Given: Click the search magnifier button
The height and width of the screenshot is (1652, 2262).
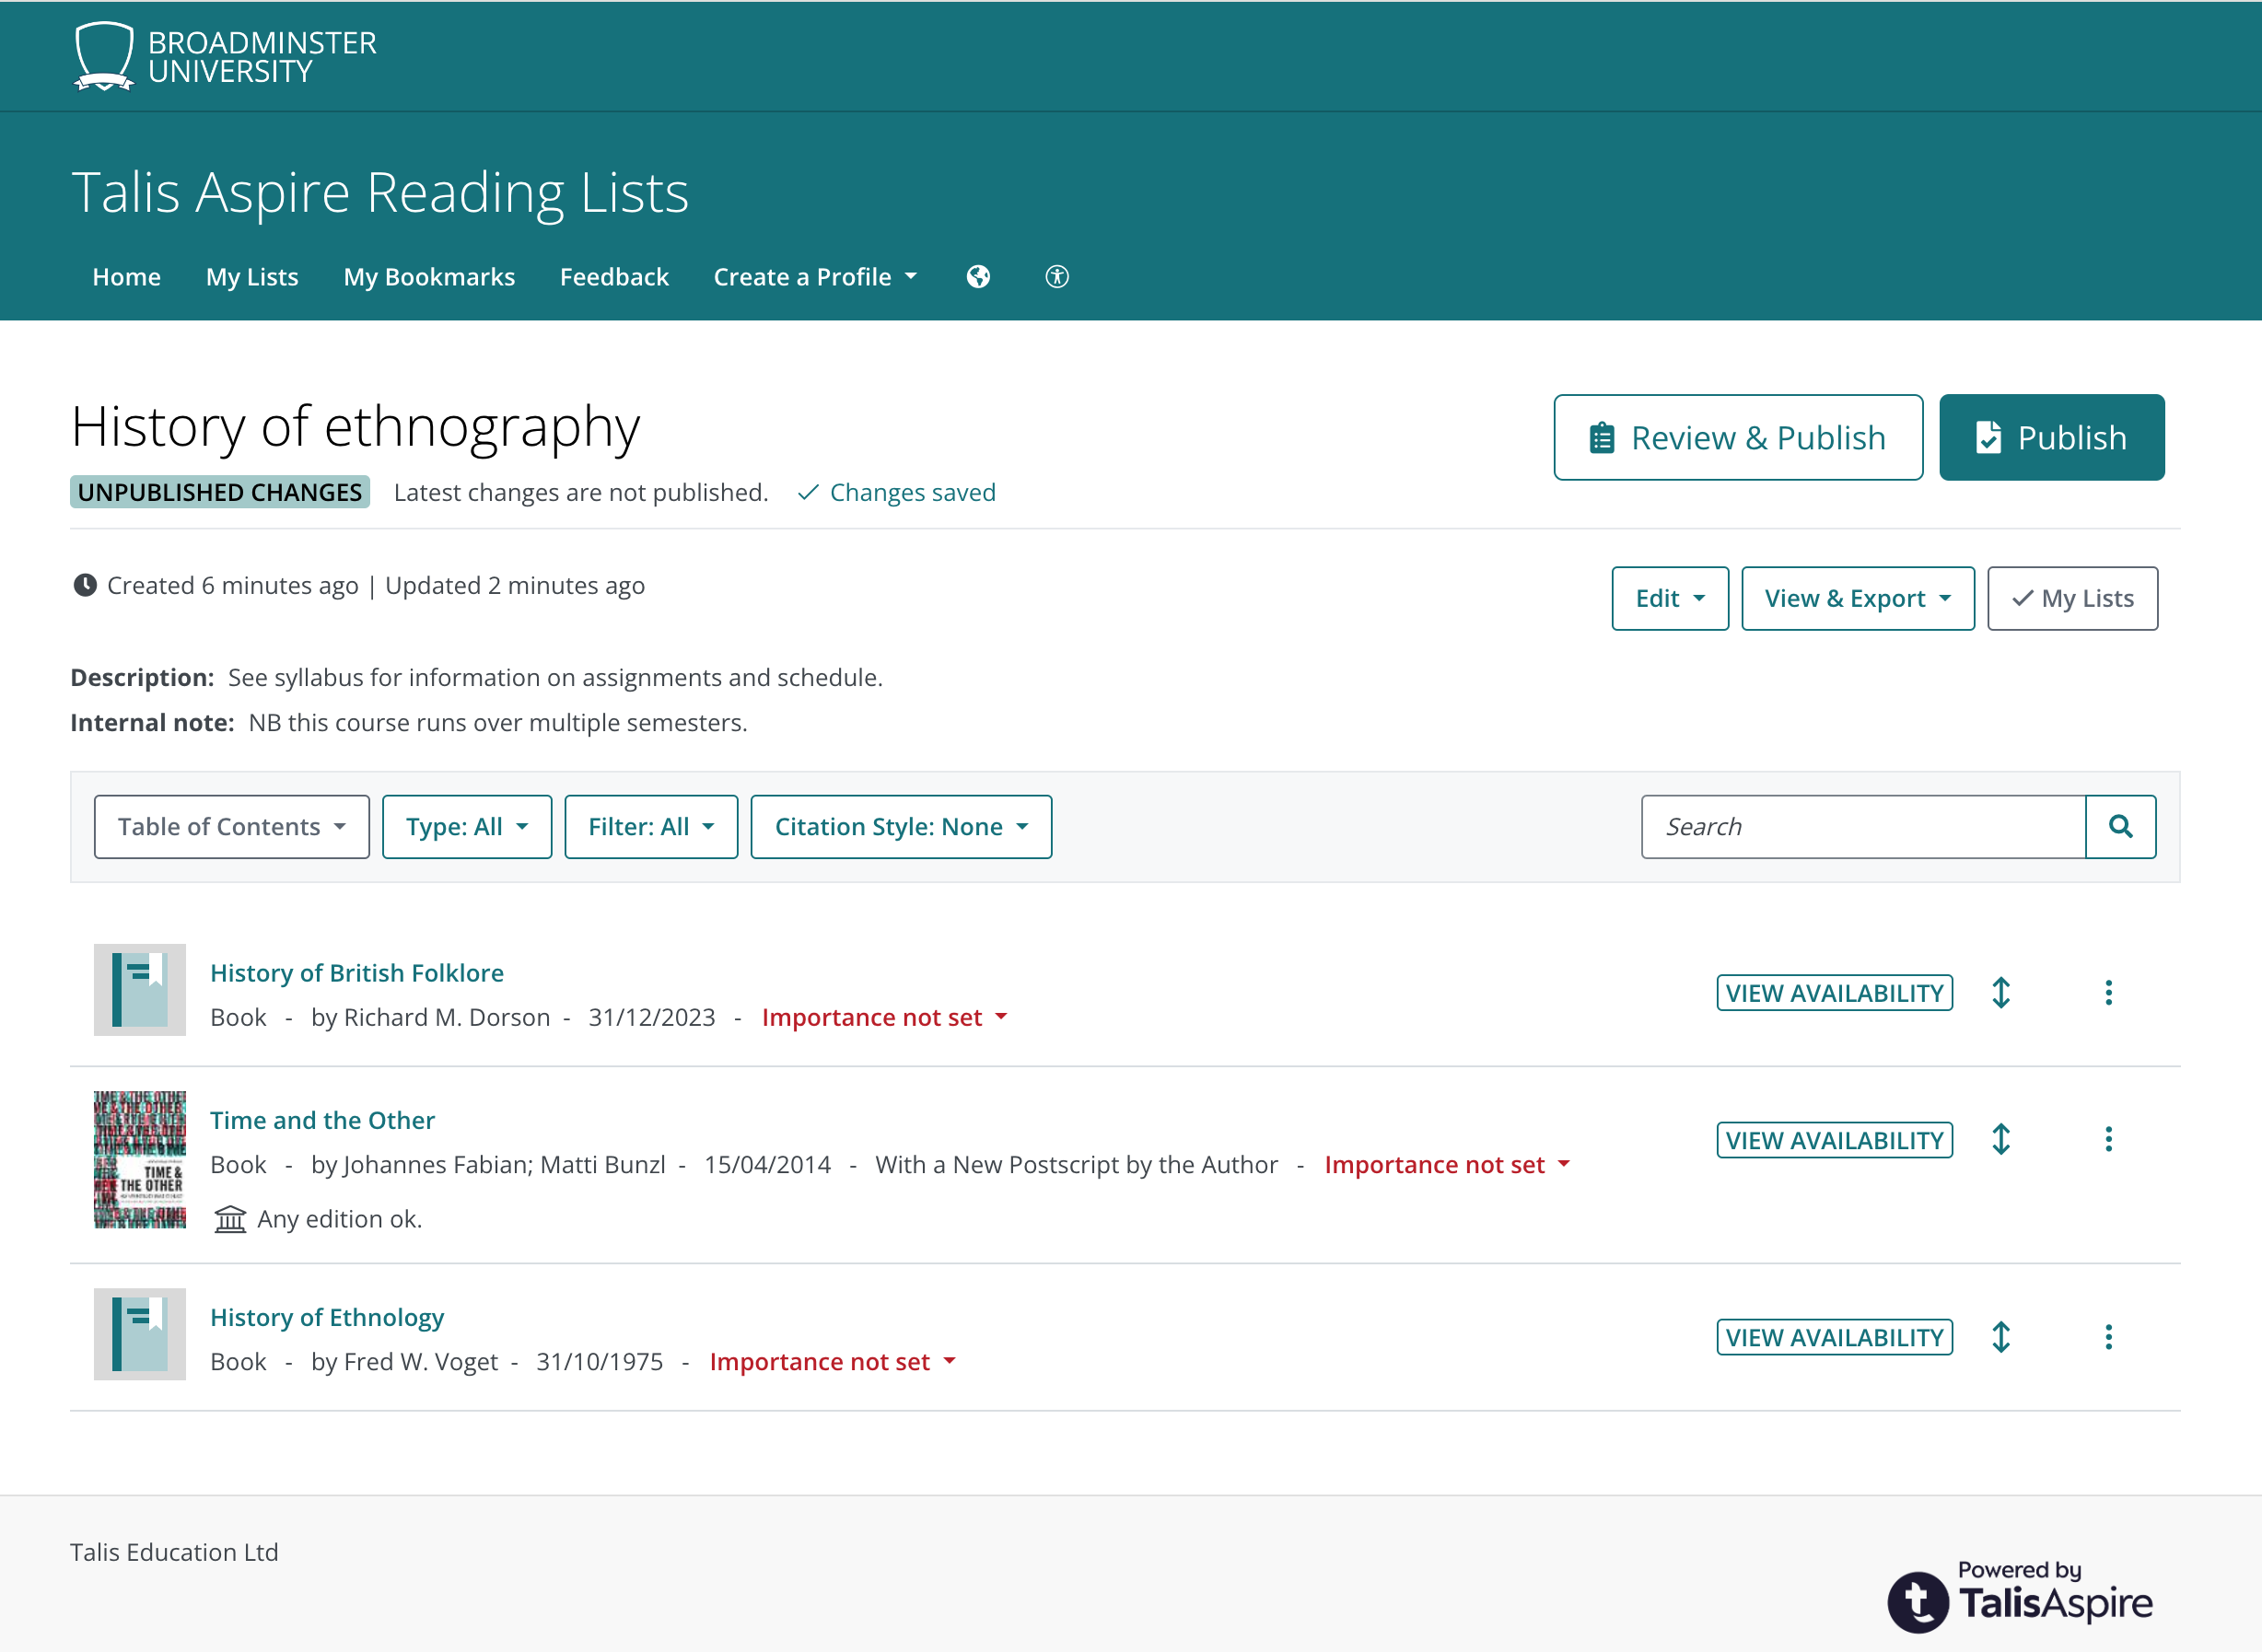Looking at the screenshot, I should tap(2120, 827).
